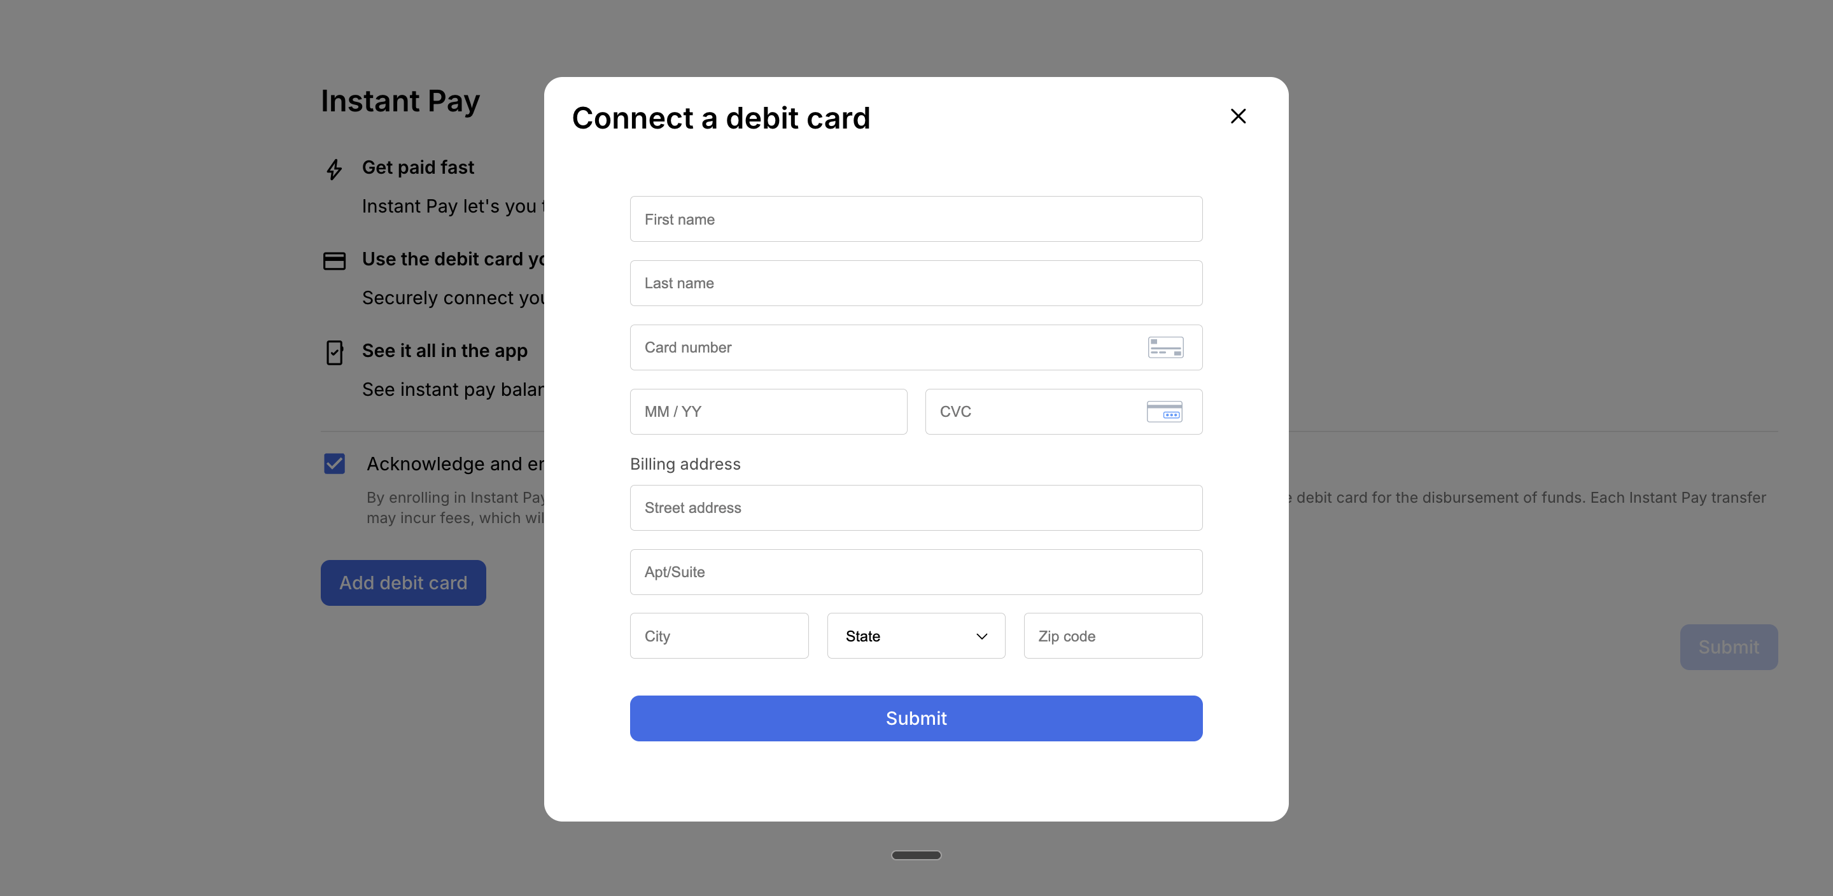Image resolution: width=1833 pixels, height=896 pixels.
Task: Focus the Apt/Suite field
Action: [916, 571]
